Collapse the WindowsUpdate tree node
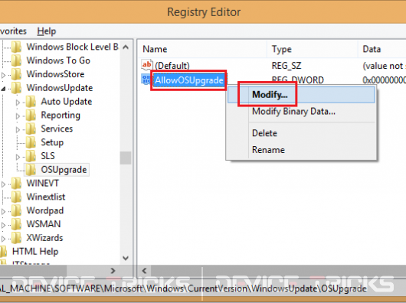Screen dimensions: 406x303 3,89
